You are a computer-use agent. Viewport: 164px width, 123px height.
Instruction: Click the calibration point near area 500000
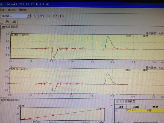pos(53,115)
